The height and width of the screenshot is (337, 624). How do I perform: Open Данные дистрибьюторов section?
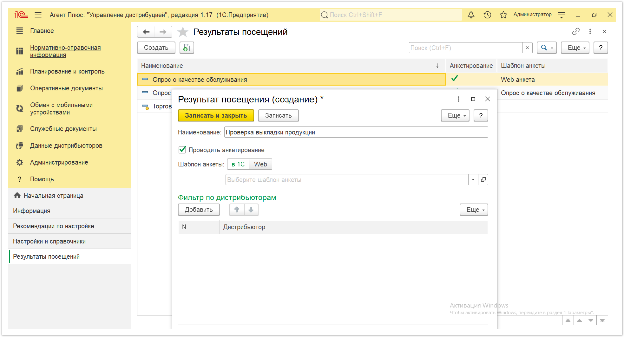pyautogui.click(x=66, y=146)
